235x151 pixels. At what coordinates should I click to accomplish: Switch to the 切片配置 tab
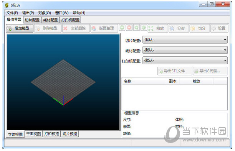pyautogui.click(x=32, y=20)
